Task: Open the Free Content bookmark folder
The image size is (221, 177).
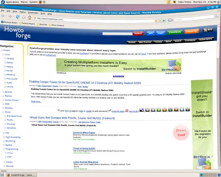Action: (56, 25)
